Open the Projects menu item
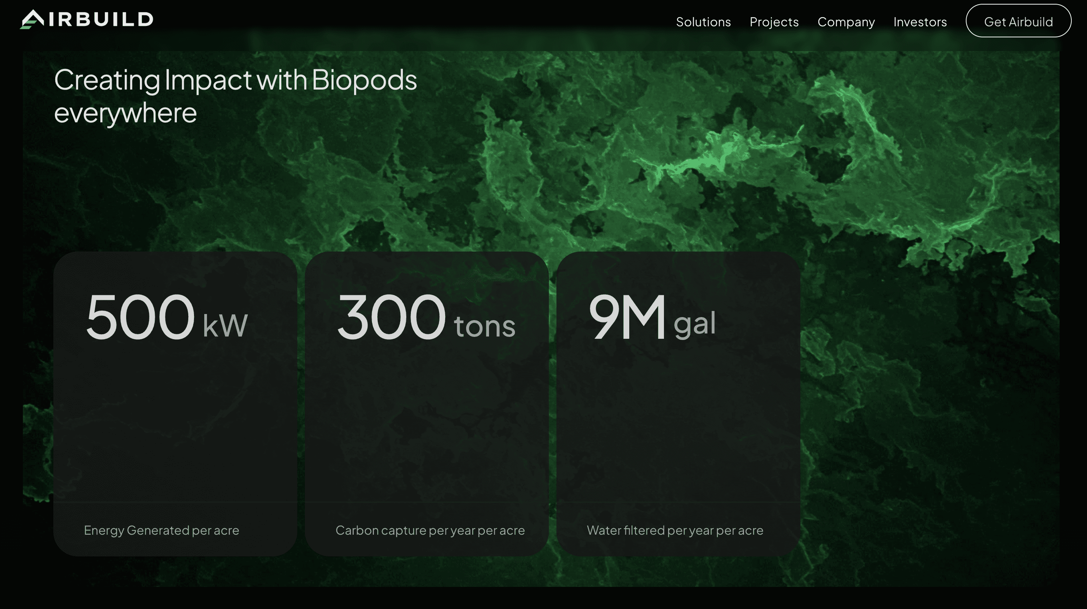 coord(774,21)
